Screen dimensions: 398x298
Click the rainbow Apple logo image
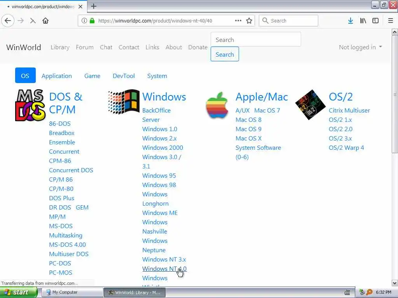click(x=217, y=105)
